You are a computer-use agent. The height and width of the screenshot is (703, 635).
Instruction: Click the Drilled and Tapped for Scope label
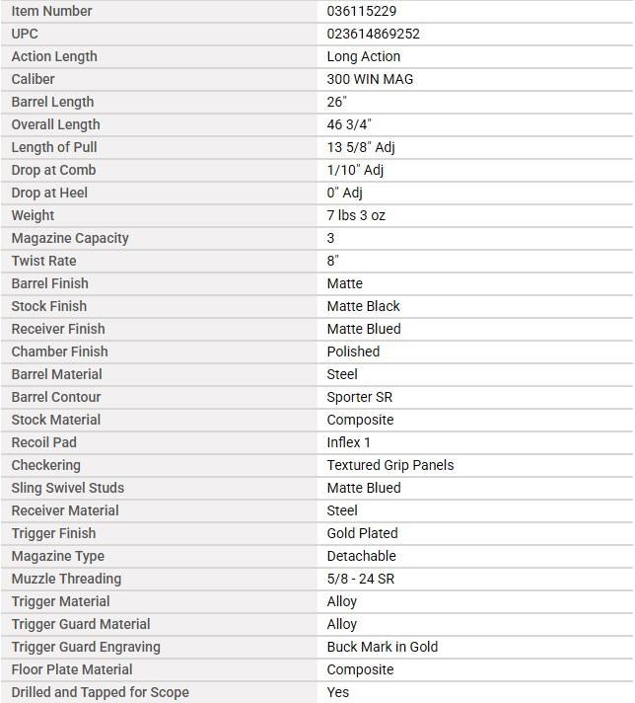101,692
